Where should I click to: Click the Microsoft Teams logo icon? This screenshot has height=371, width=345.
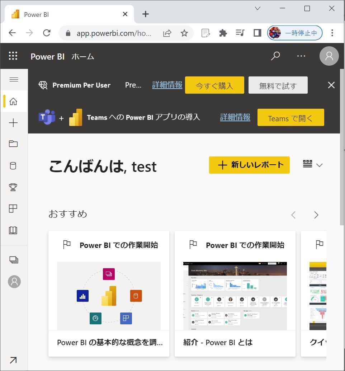[x=47, y=117]
